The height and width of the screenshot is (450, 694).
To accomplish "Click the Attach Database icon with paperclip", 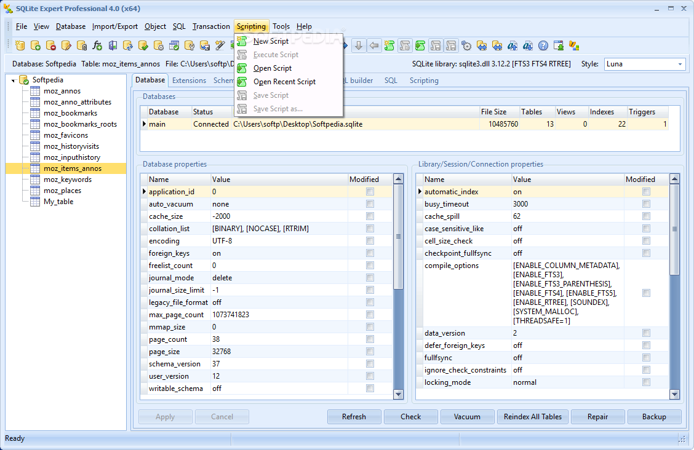I will coord(82,45).
